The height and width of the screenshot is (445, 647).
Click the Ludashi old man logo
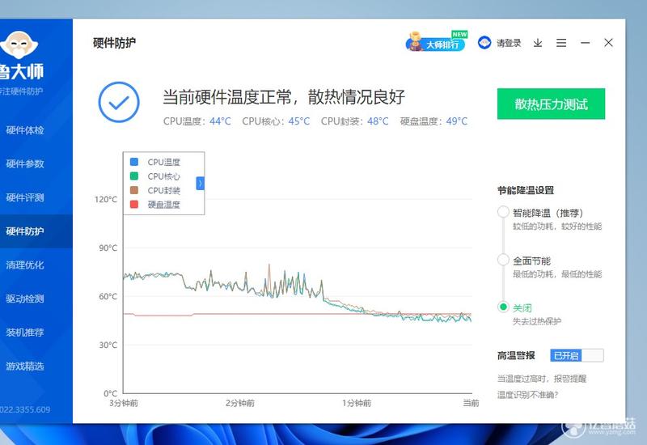point(19,44)
